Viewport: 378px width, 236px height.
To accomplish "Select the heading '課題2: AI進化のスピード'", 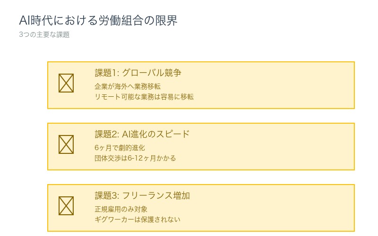I will [142, 134].
